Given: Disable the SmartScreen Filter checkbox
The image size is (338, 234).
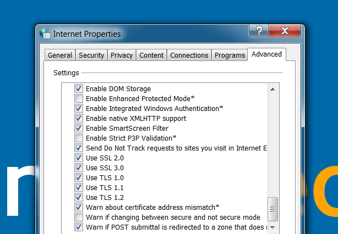Looking at the screenshot, I should [x=79, y=128].
